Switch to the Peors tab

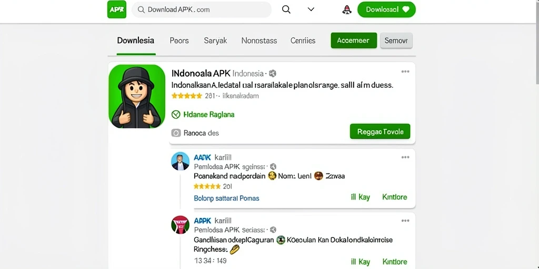click(179, 40)
